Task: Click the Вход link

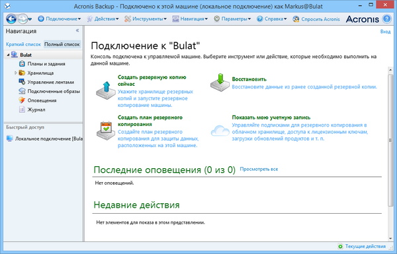Action: (x=385, y=32)
